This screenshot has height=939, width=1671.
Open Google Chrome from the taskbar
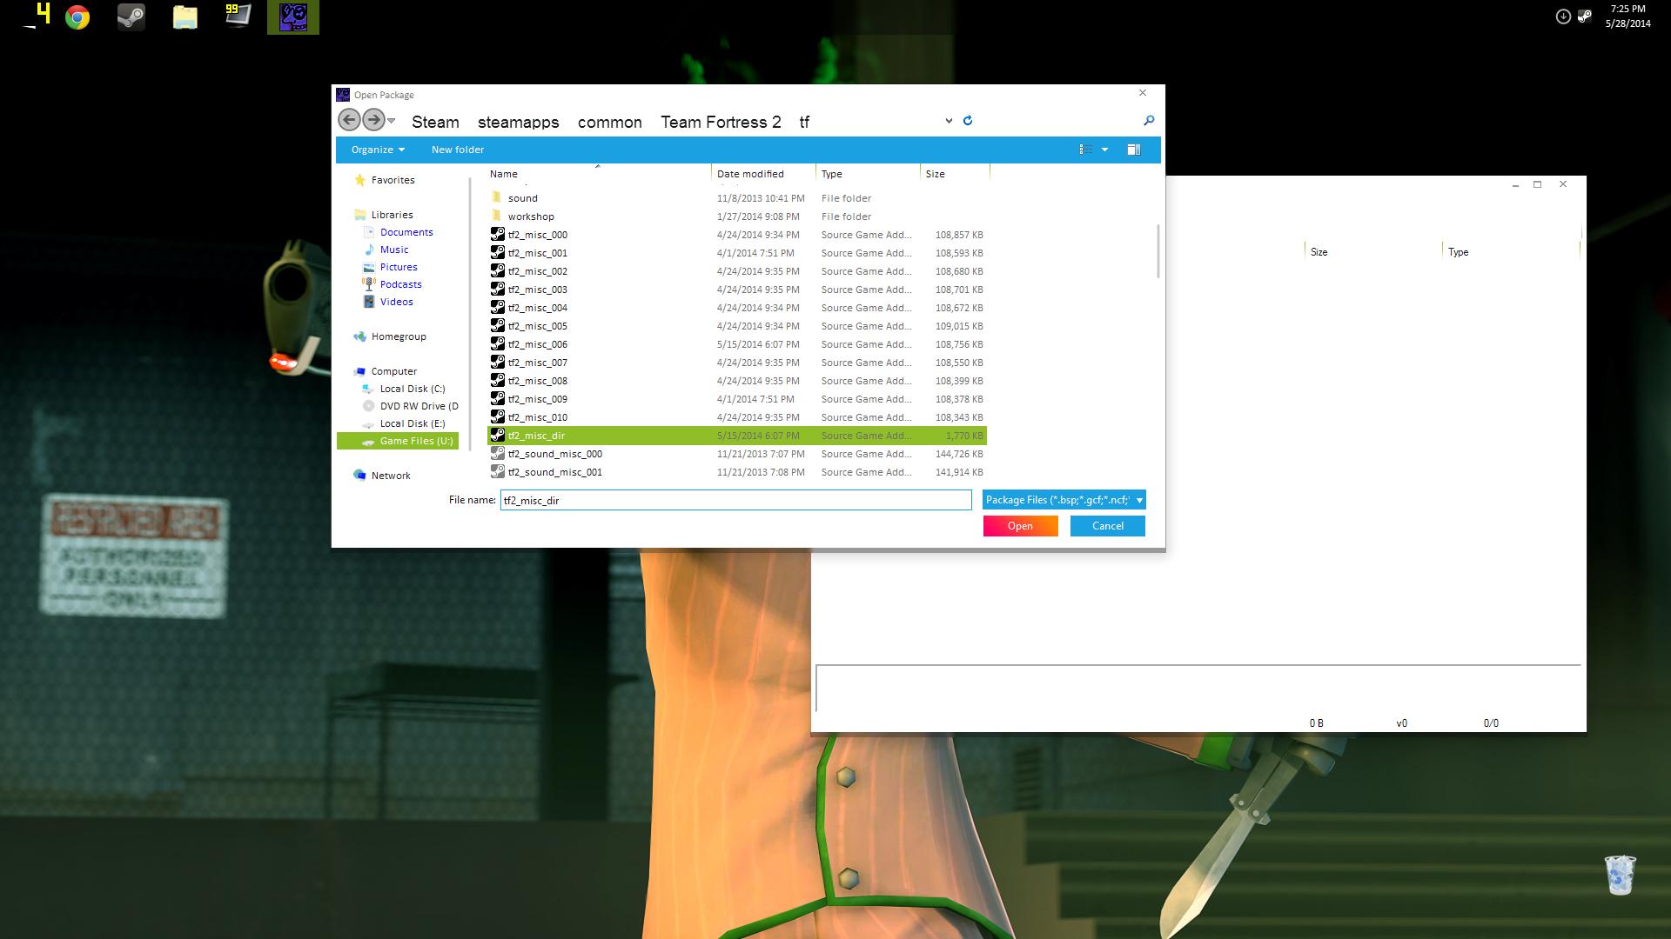[77, 17]
